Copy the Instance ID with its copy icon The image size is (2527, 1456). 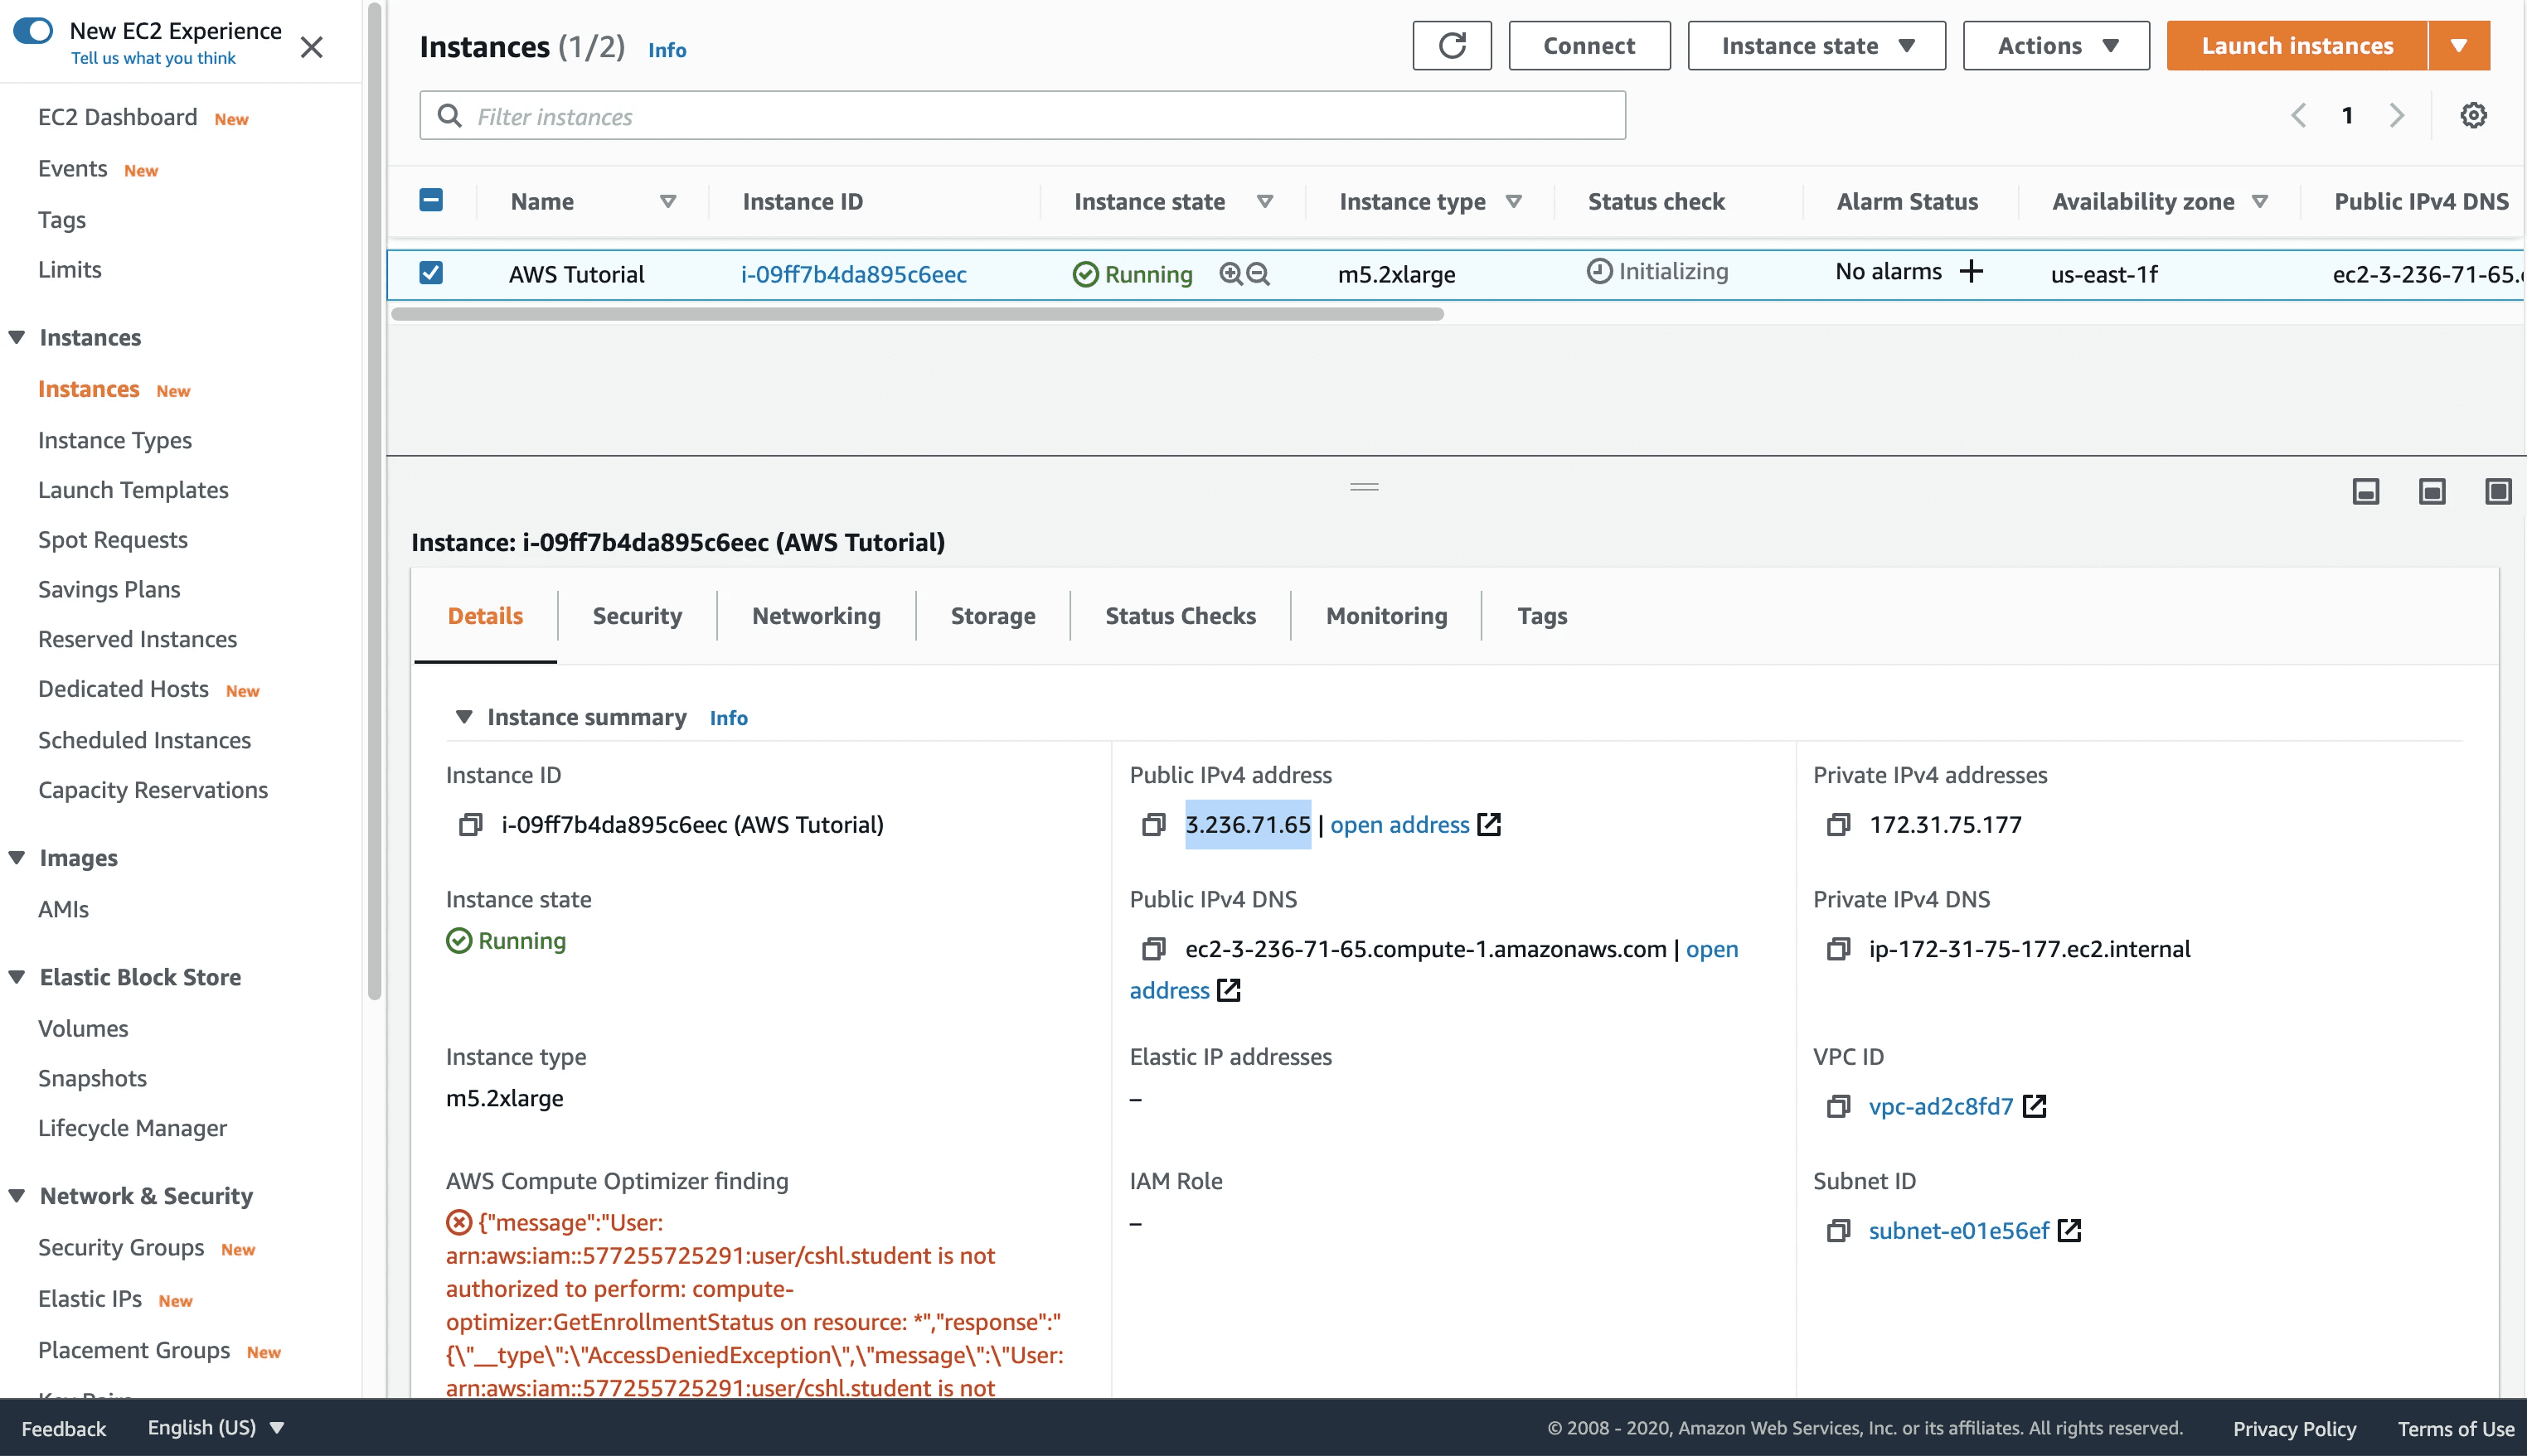pyautogui.click(x=470, y=825)
